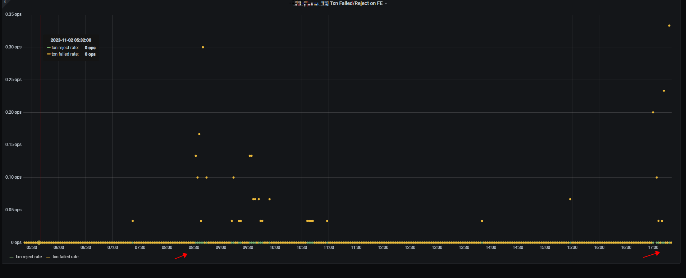Click the 0.30 ops data point near 08:30

pyautogui.click(x=203, y=47)
